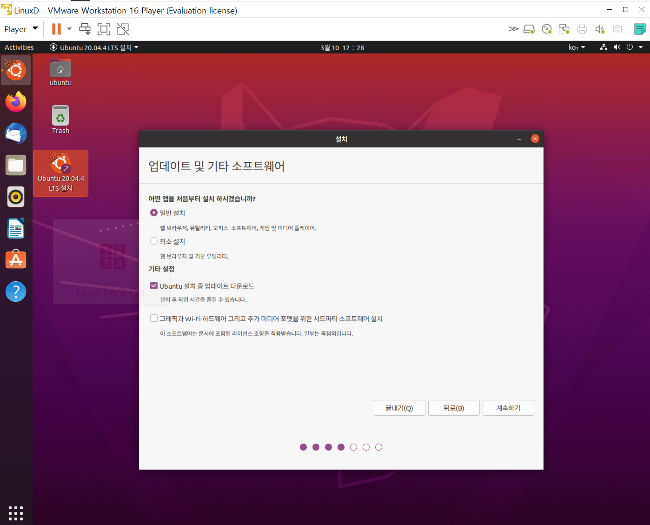Screen dimensions: 650x525
Task: Open the VMware green notes panel icon
Action: (640, 29)
